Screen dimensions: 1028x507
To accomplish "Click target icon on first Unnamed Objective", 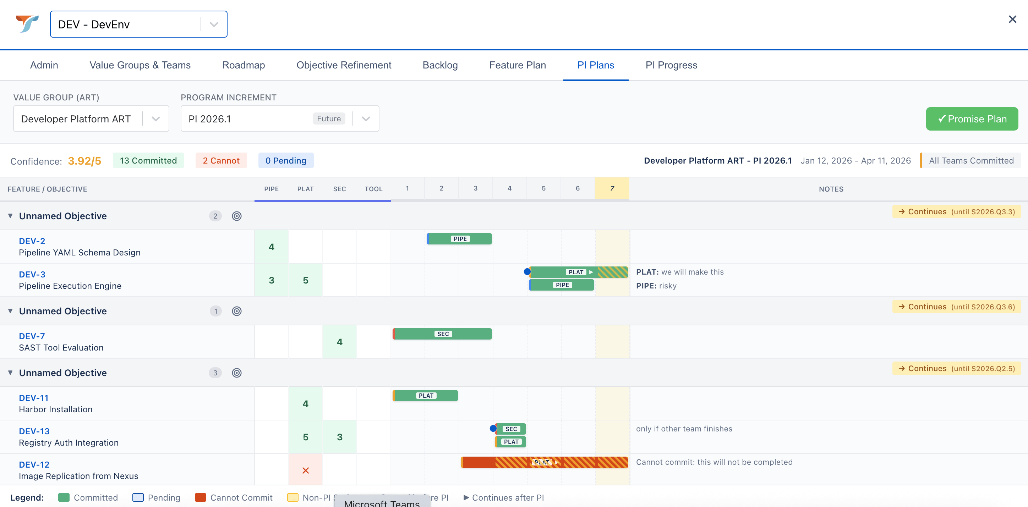I will coord(237,216).
